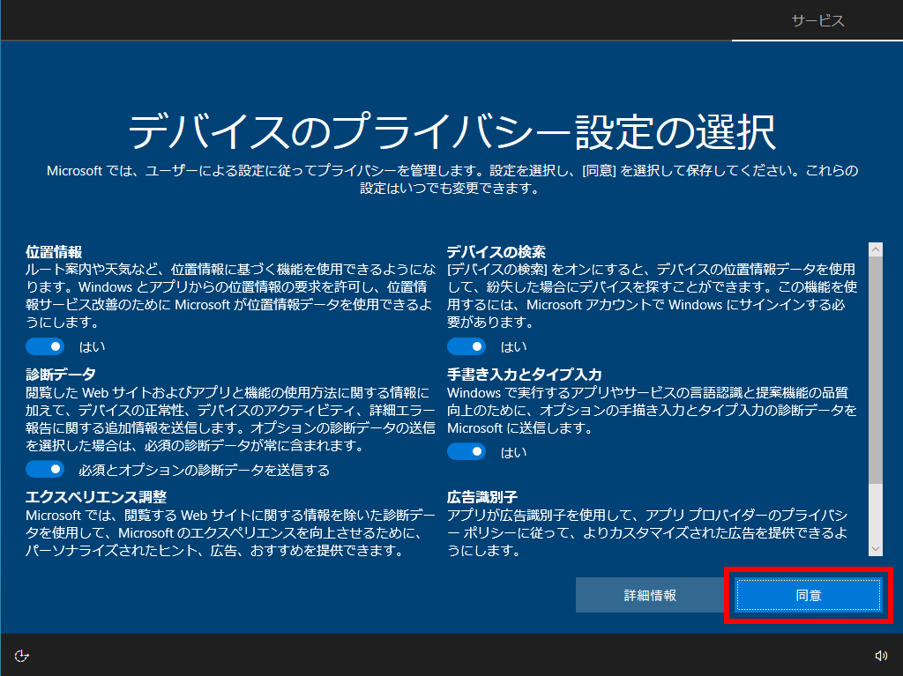The image size is (903, 676).
Task: Click the volume speaker icon
Action: [881, 656]
